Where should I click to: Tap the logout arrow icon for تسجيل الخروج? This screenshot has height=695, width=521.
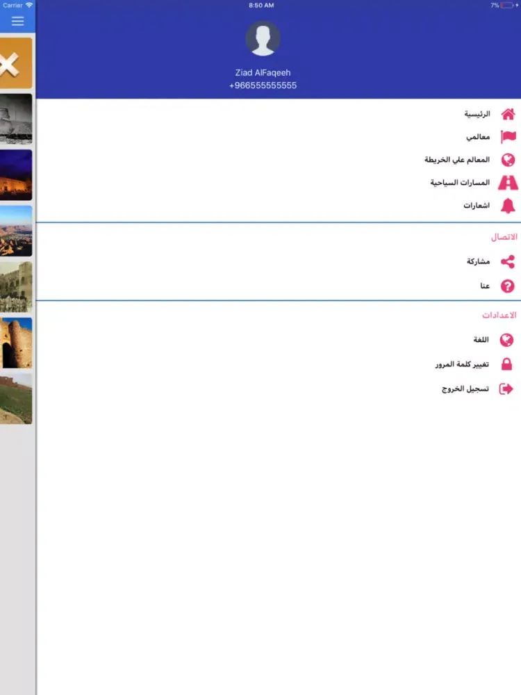pos(506,389)
